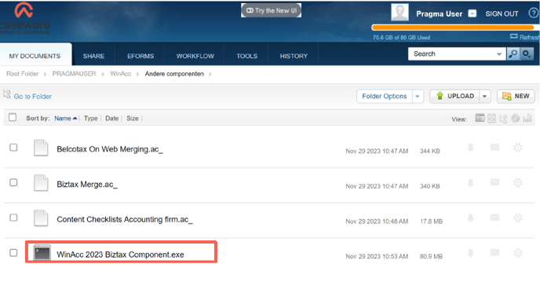This screenshot has height=293, width=540.
Task: Sort files by Type
Action: click(90, 119)
